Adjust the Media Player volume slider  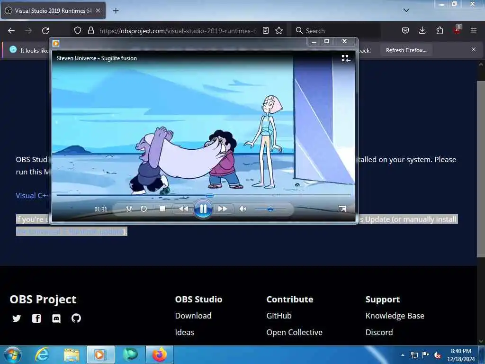pyautogui.click(x=270, y=209)
